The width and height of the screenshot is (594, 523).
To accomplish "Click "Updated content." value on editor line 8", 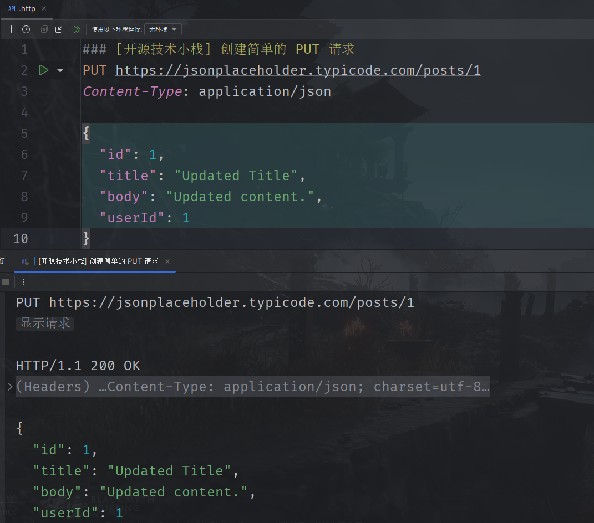I will [240, 197].
